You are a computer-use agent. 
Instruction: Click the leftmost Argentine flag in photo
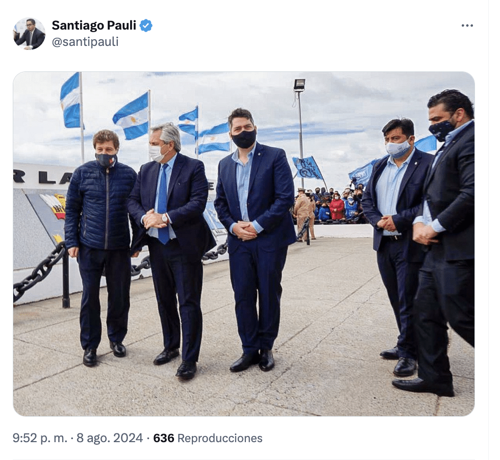[70, 101]
